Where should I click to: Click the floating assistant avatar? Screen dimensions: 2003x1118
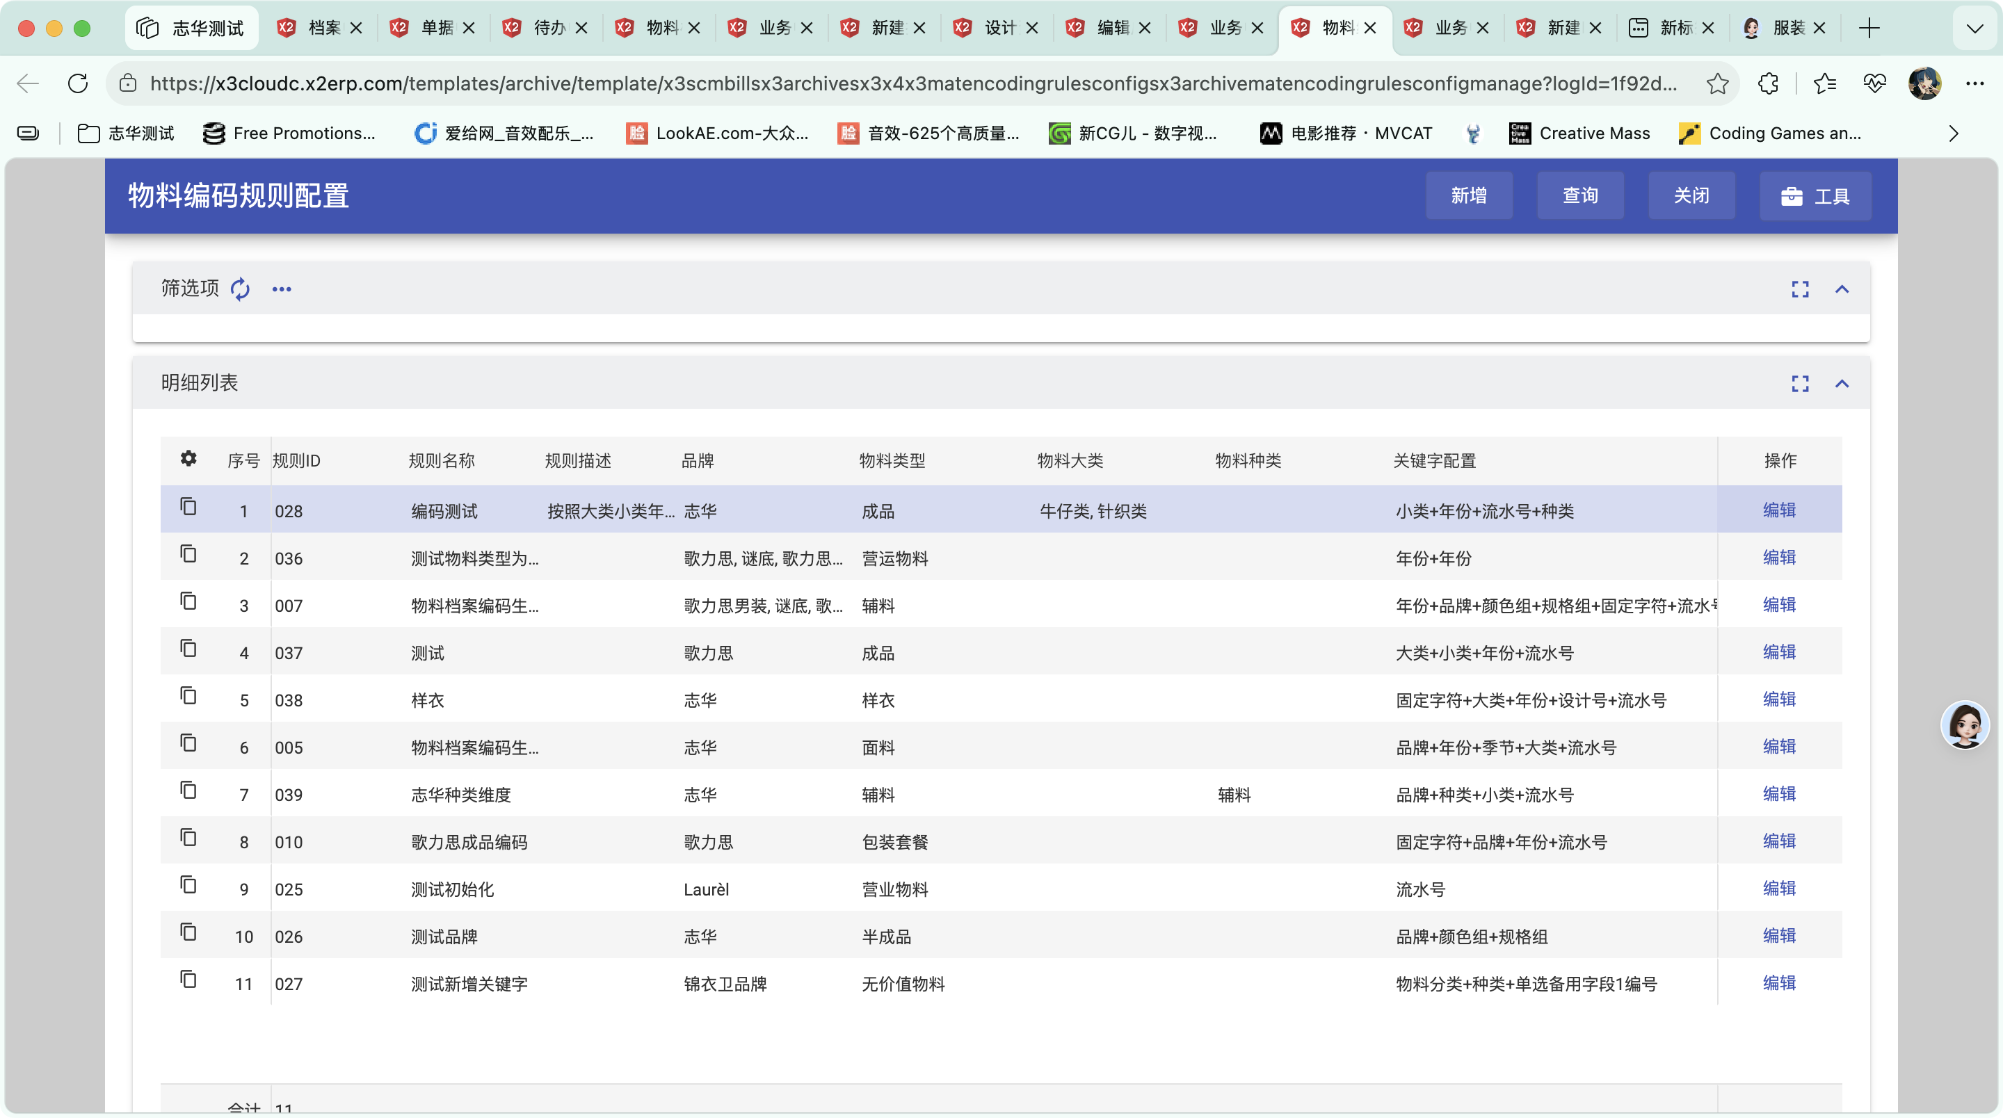click(1965, 724)
